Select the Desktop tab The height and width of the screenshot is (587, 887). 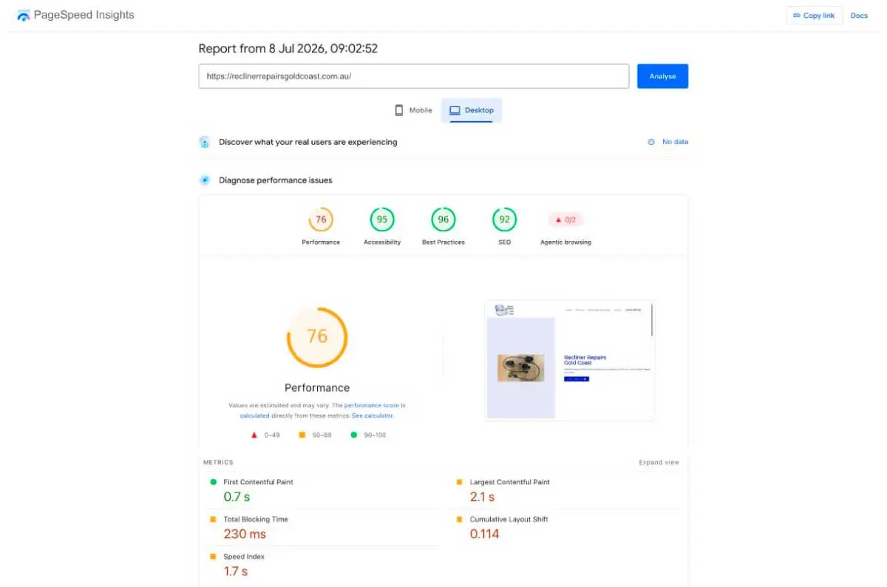point(472,110)
